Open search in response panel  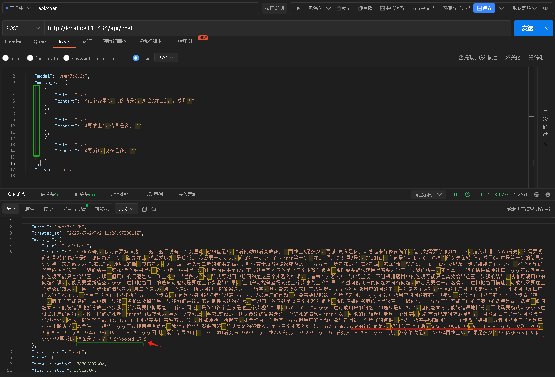pos(154,209)
